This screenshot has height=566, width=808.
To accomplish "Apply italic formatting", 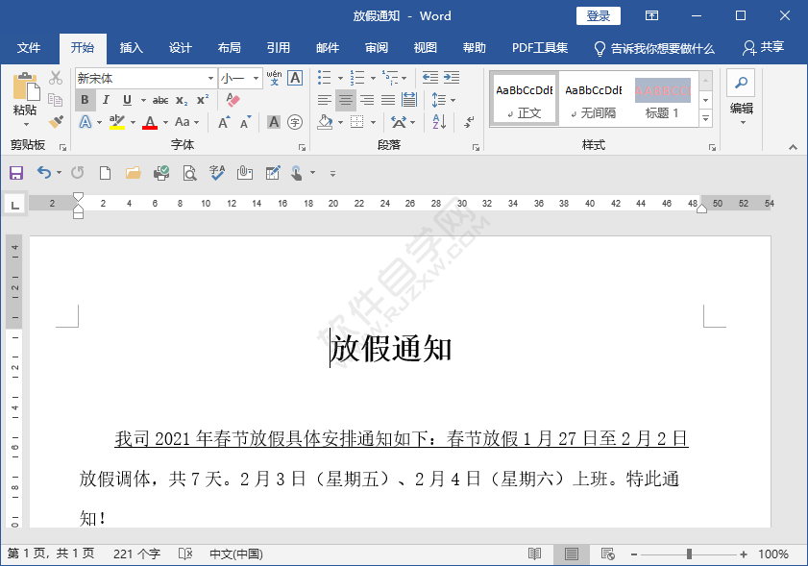I will [x=106, y=99].
